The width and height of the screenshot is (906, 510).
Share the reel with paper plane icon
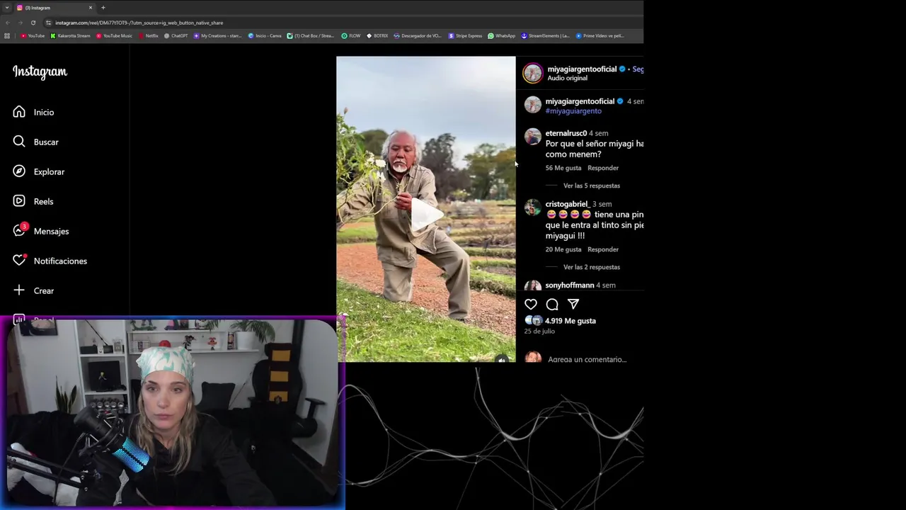coord(573,305)
